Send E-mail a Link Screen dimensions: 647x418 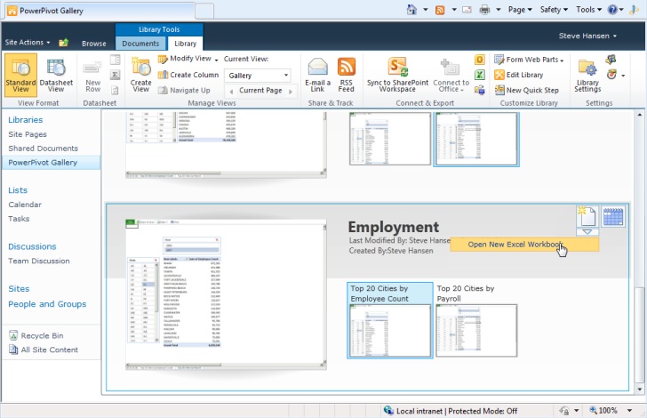pyautogui.click(x=317, y=76)
